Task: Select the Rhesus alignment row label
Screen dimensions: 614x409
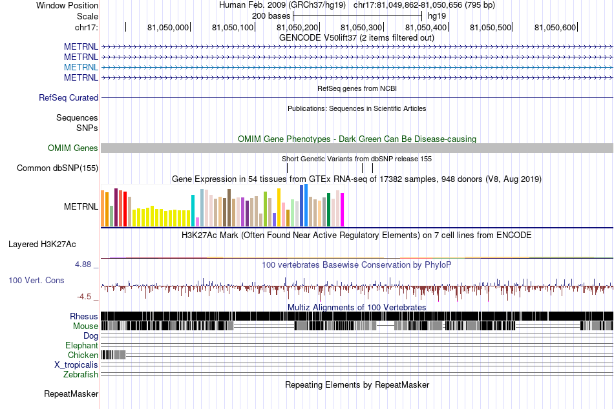Action: 84,316
